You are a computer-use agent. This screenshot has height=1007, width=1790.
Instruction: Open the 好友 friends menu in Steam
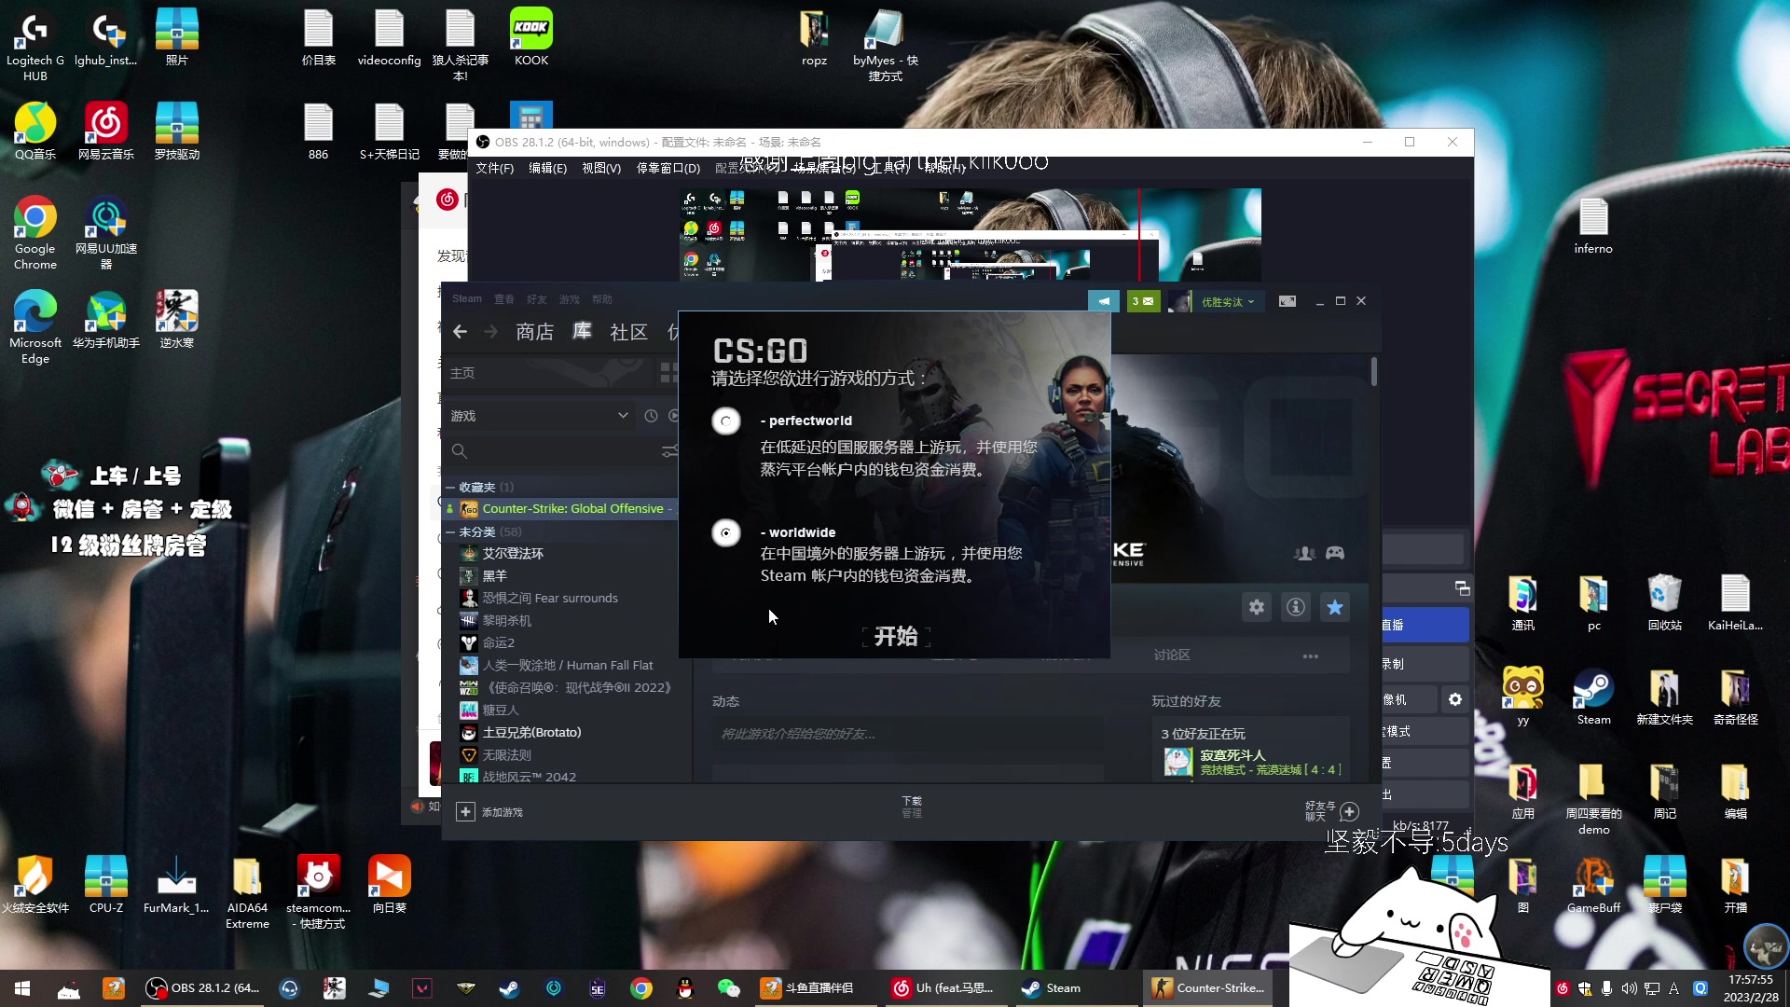point(537,299)
